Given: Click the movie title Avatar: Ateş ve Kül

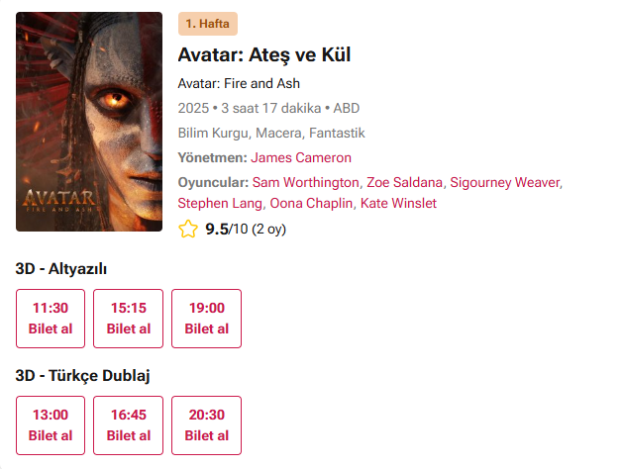Looking at the screenshot, I should (264, 54).
